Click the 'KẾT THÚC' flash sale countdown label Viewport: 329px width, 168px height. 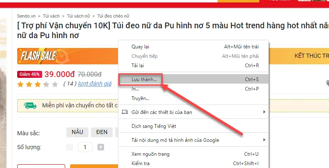311,56
